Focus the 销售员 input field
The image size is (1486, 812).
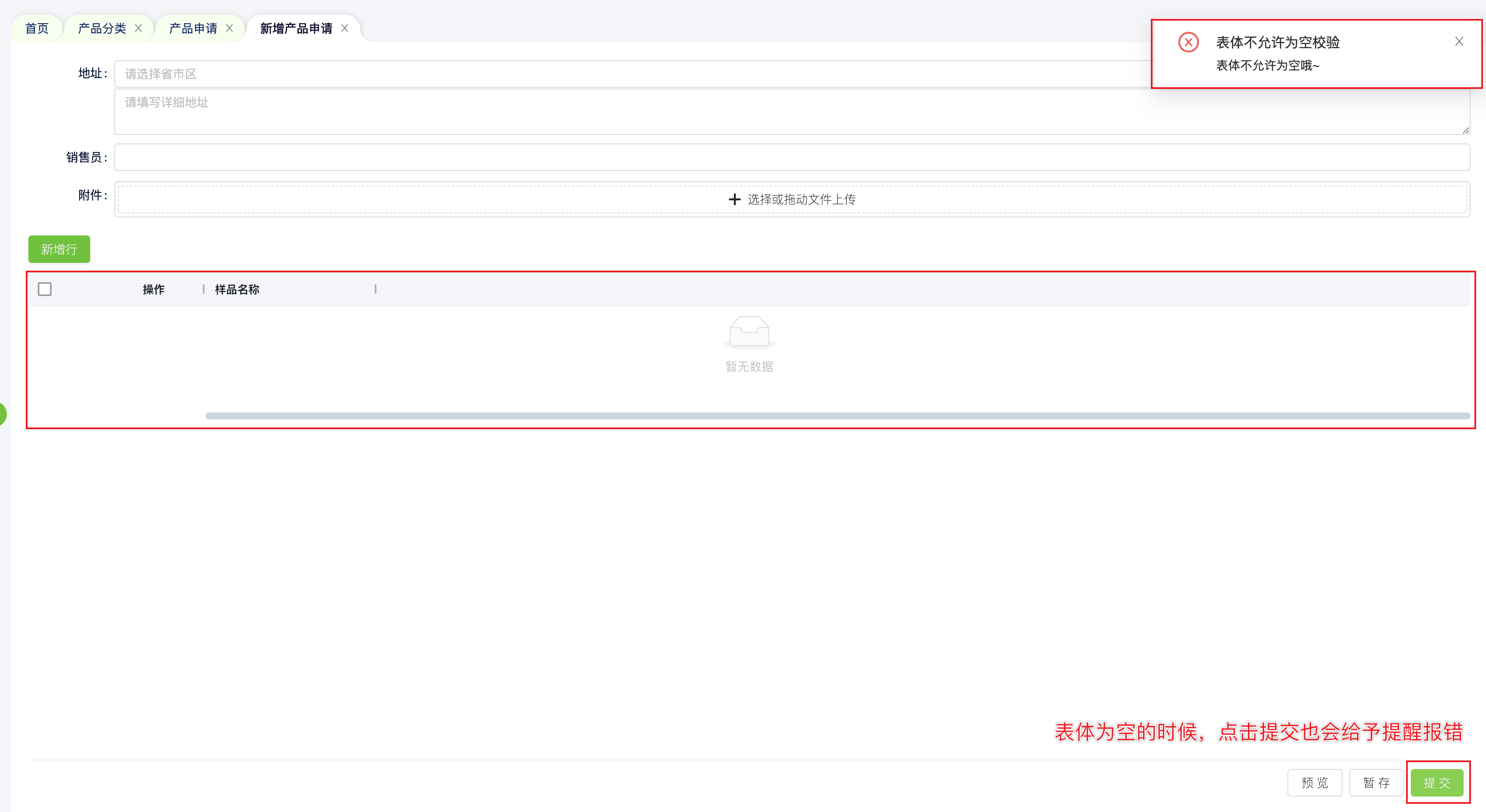[x=792, y=157]
